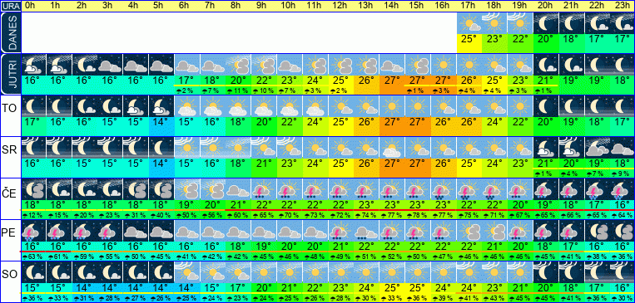Select the SO 9h sunny icon
This screenshot has height=303, width=635.
point(263,272)
